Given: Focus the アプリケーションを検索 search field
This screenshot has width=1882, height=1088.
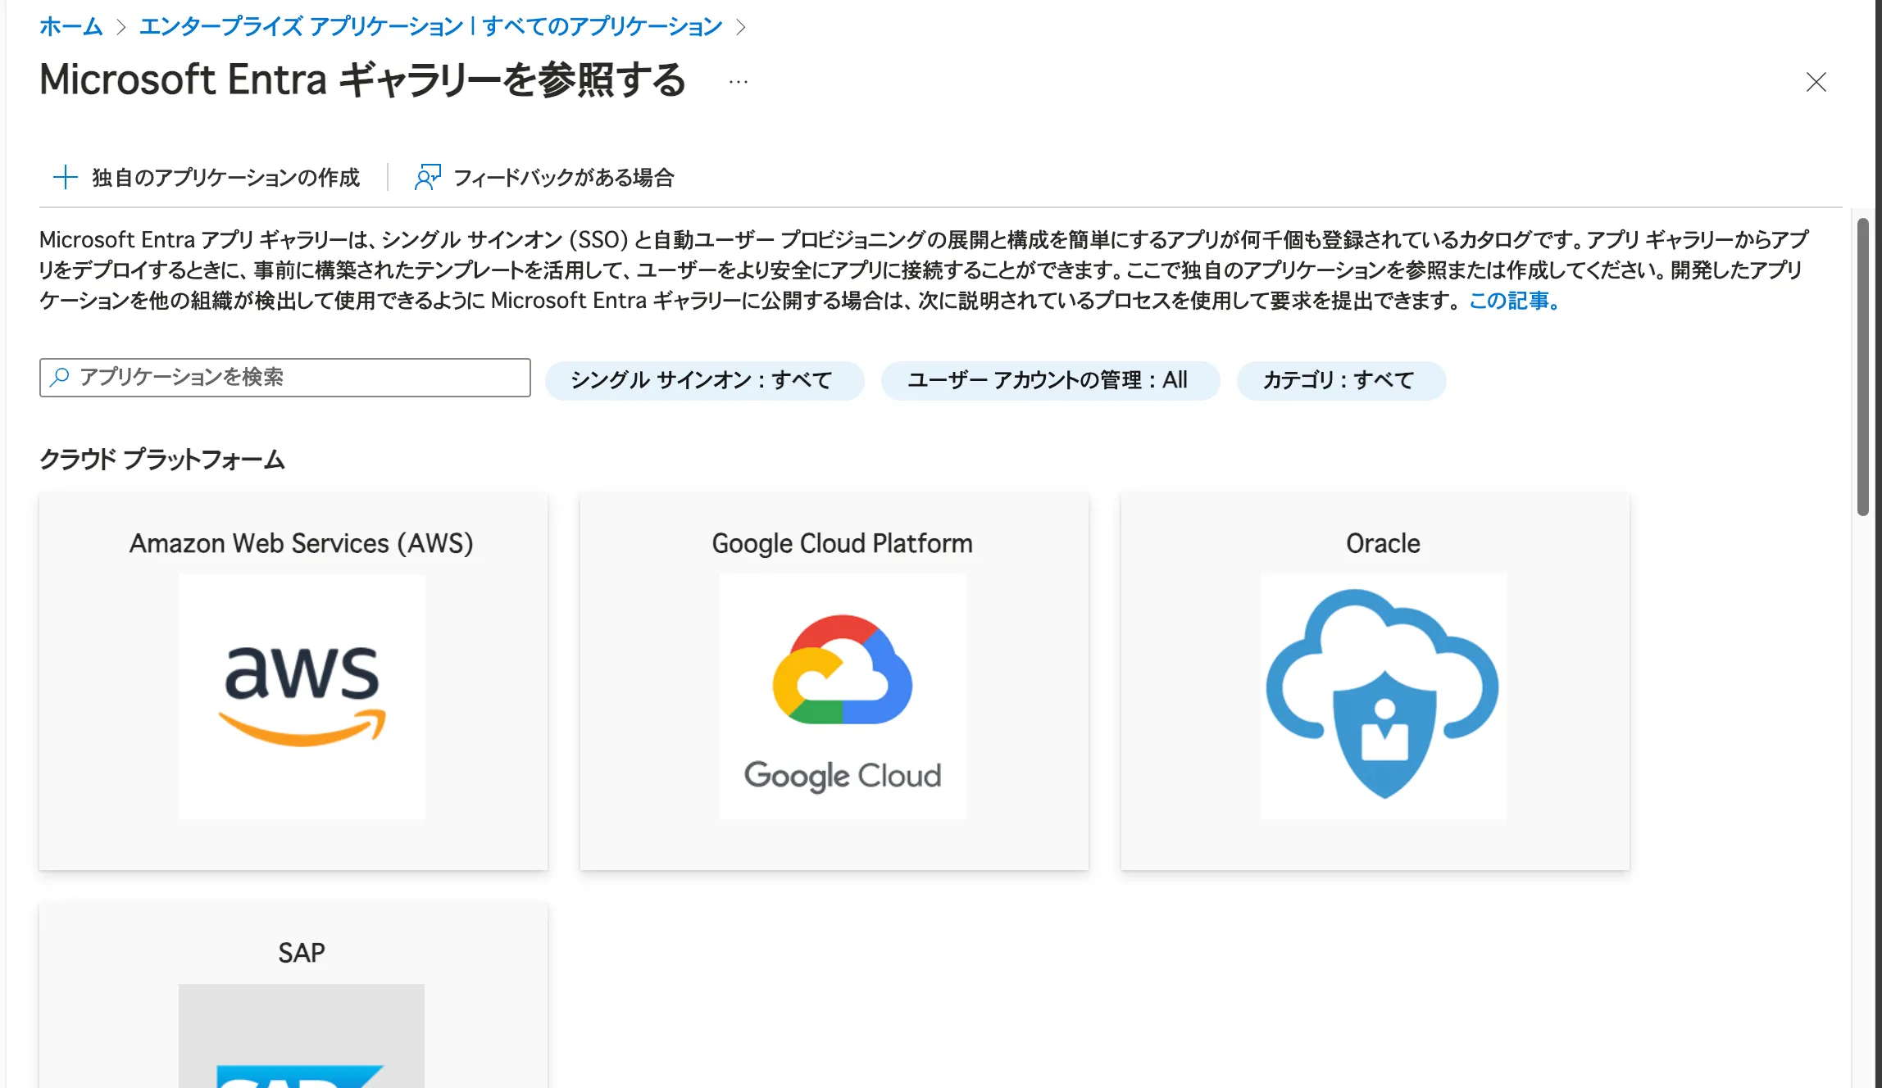Looking at the screenshot, I should click(285, 377).
